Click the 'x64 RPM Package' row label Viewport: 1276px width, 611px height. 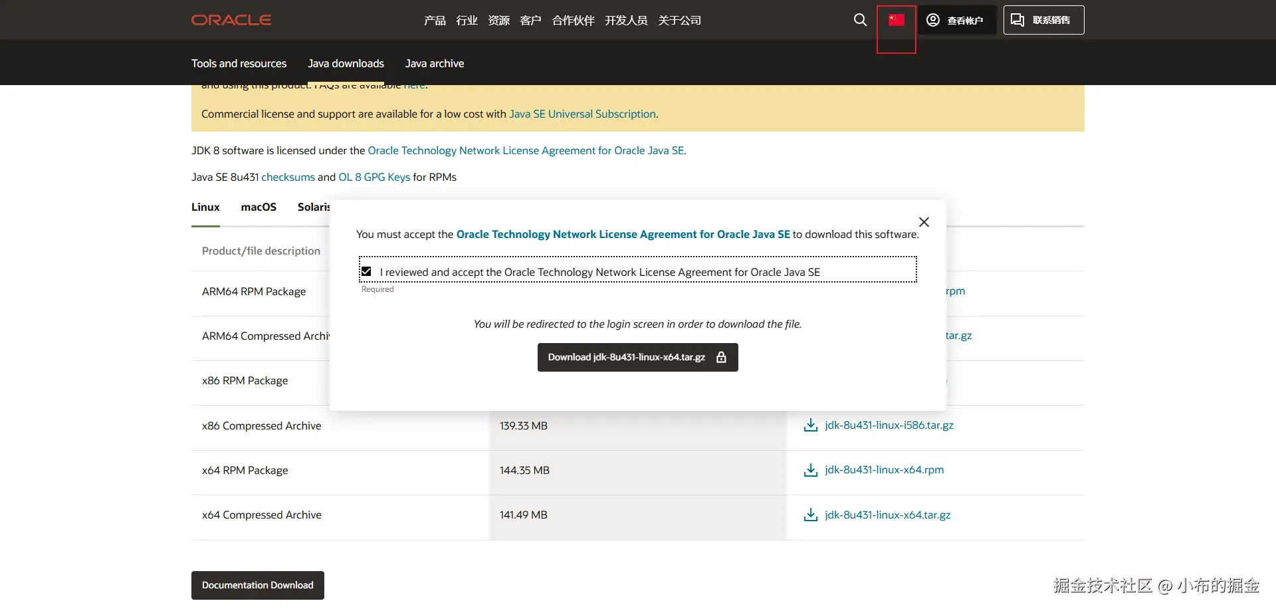coord(245,470)
